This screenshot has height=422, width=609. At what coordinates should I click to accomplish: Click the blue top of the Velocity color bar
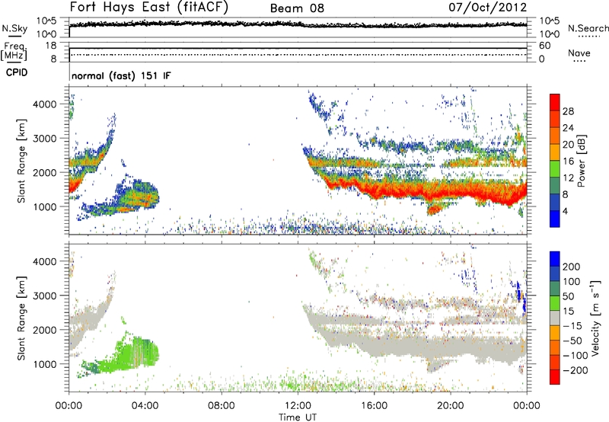tap(555, 259)
